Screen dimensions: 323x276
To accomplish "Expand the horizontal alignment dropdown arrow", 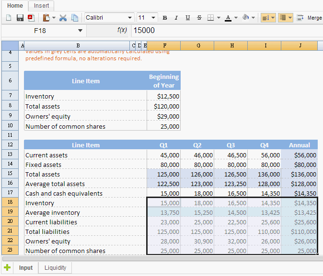I will (x=290, y=18).
